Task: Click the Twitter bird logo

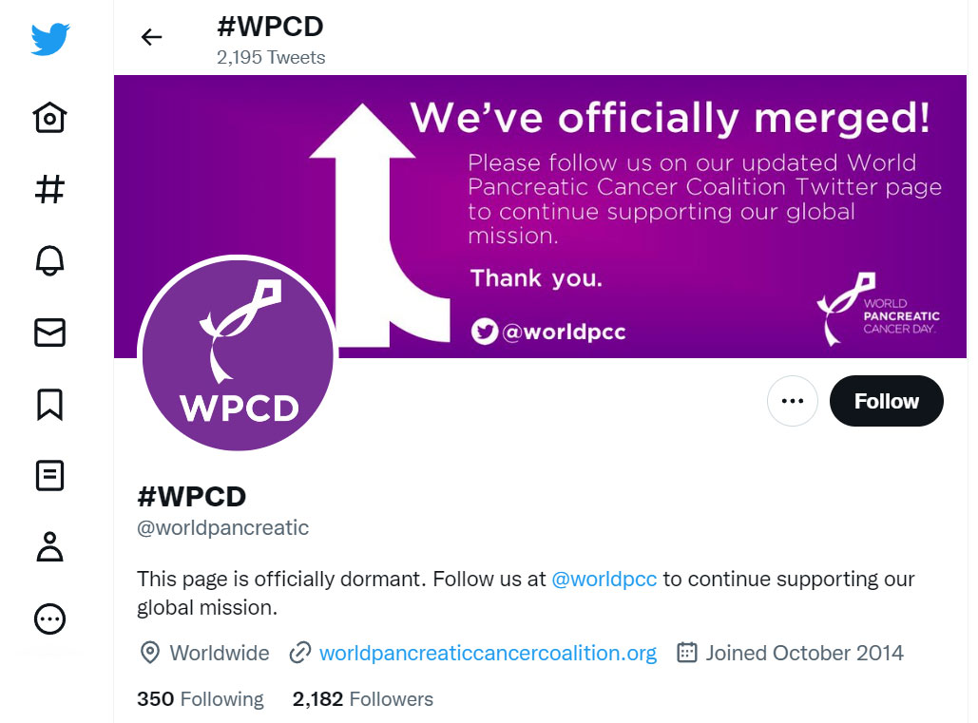Action: point(49,39)
